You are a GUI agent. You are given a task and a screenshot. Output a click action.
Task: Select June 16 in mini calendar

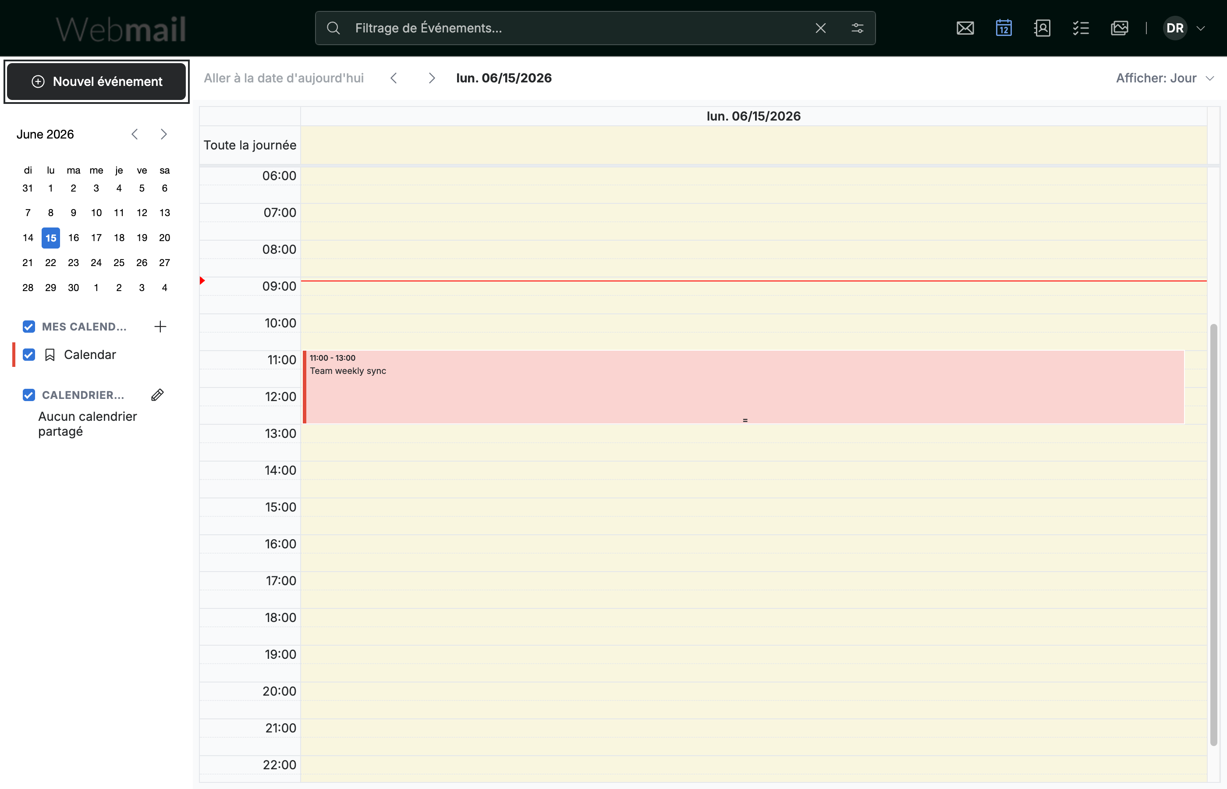point(73,238)
